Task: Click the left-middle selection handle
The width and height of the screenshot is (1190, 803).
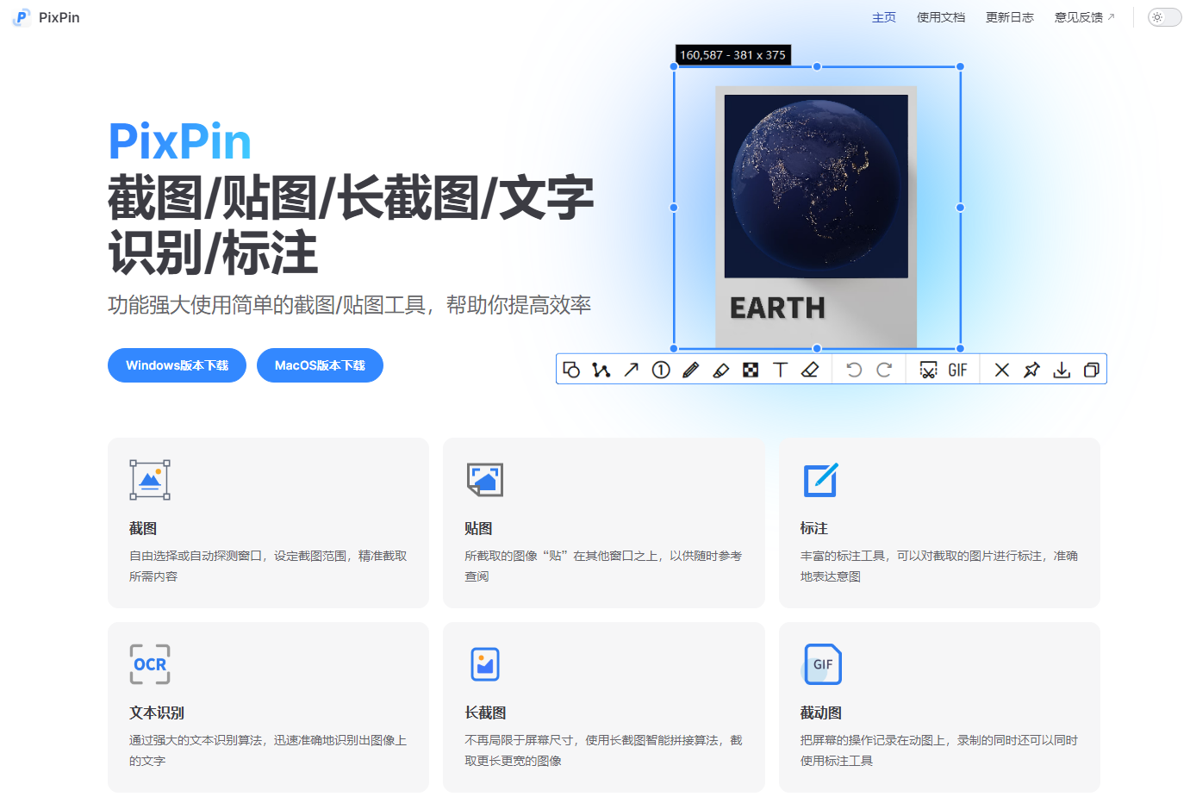Action: [x=674, y=208]
